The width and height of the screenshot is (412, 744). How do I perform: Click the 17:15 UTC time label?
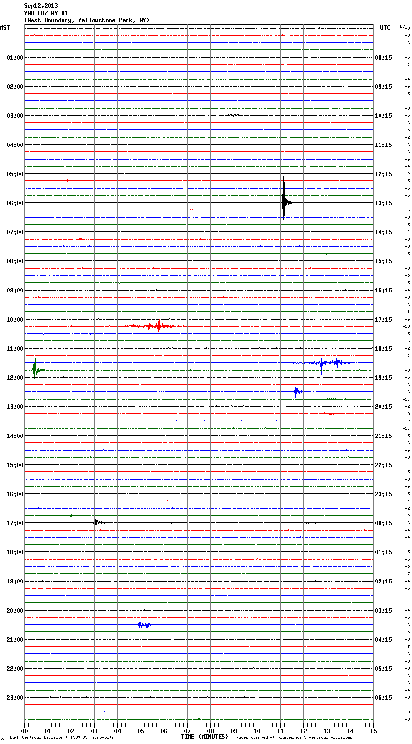point(383,320)
